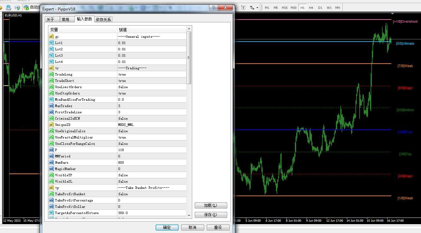Select the P value 118 cell

click(152, 150)
